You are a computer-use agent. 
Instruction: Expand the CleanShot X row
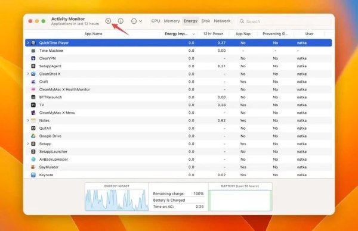[x=28, y=74]
